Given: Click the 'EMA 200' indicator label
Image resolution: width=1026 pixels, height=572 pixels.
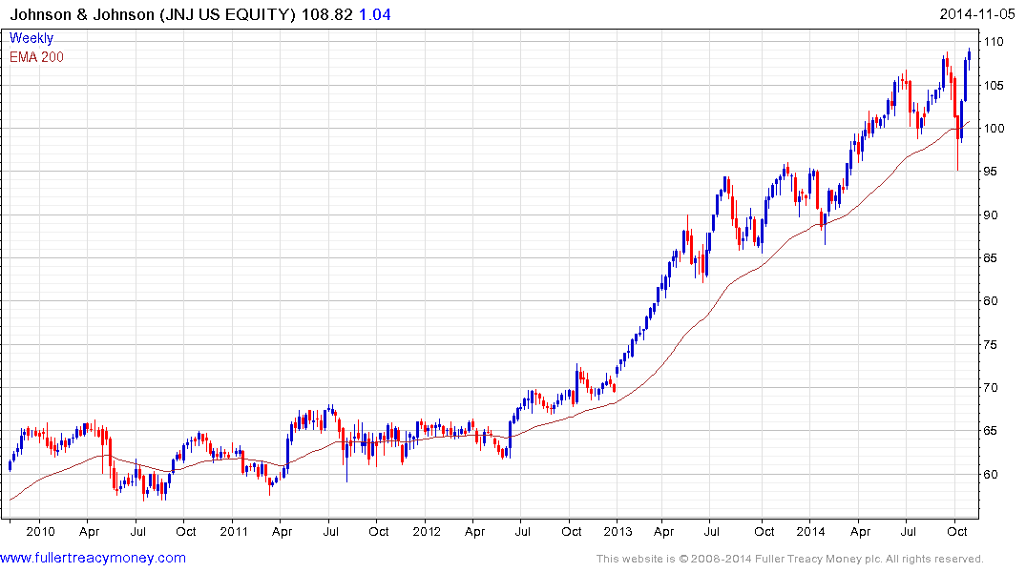Looking at the screenshot, I should tap(36, 57).
